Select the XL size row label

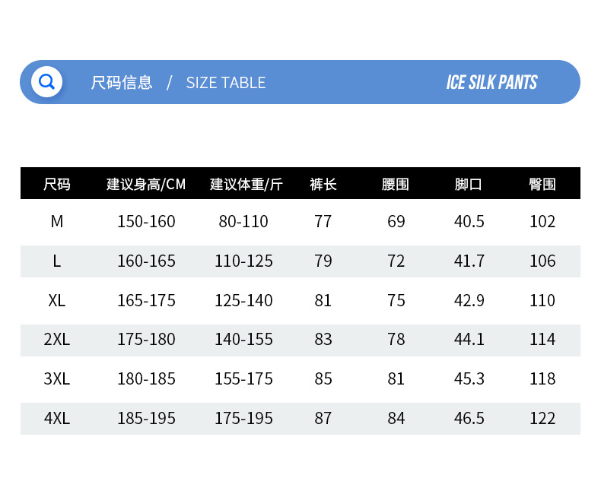pos(57,300)
